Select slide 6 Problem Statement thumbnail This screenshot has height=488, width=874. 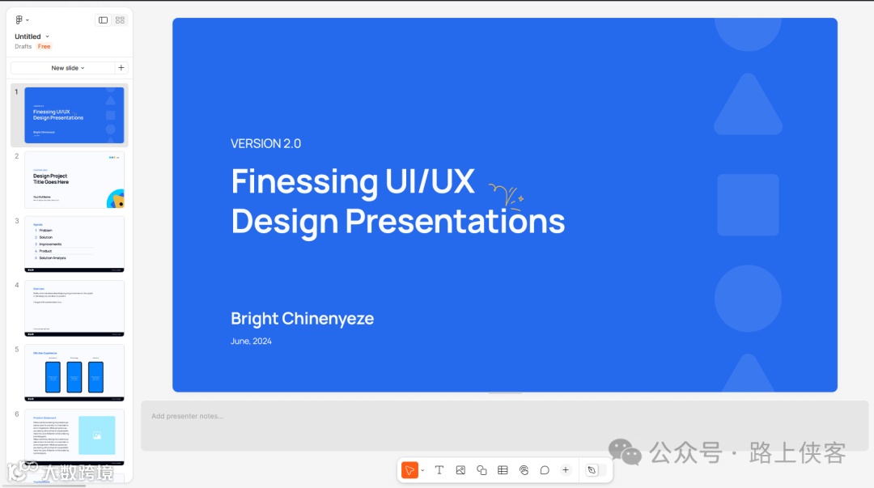tap(74, 437)
